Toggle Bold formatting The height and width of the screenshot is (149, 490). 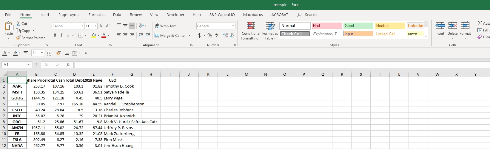coord(55,35)
